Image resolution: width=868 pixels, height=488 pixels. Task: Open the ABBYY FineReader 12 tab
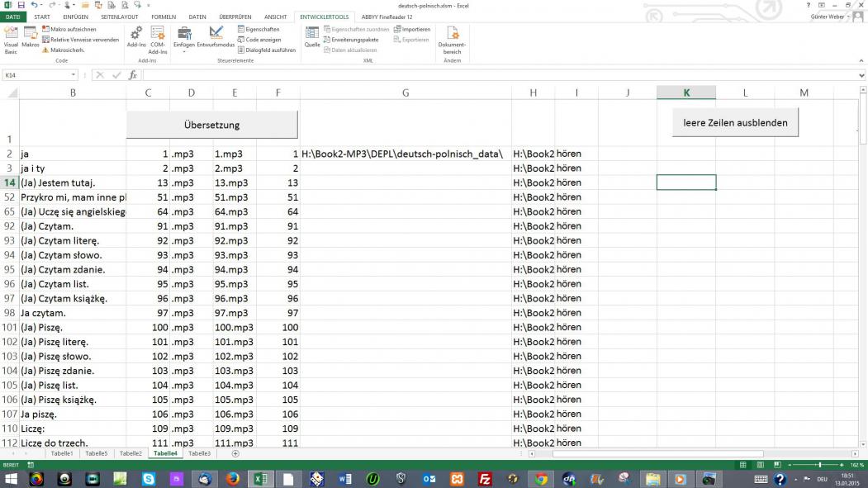click(387, 17)
